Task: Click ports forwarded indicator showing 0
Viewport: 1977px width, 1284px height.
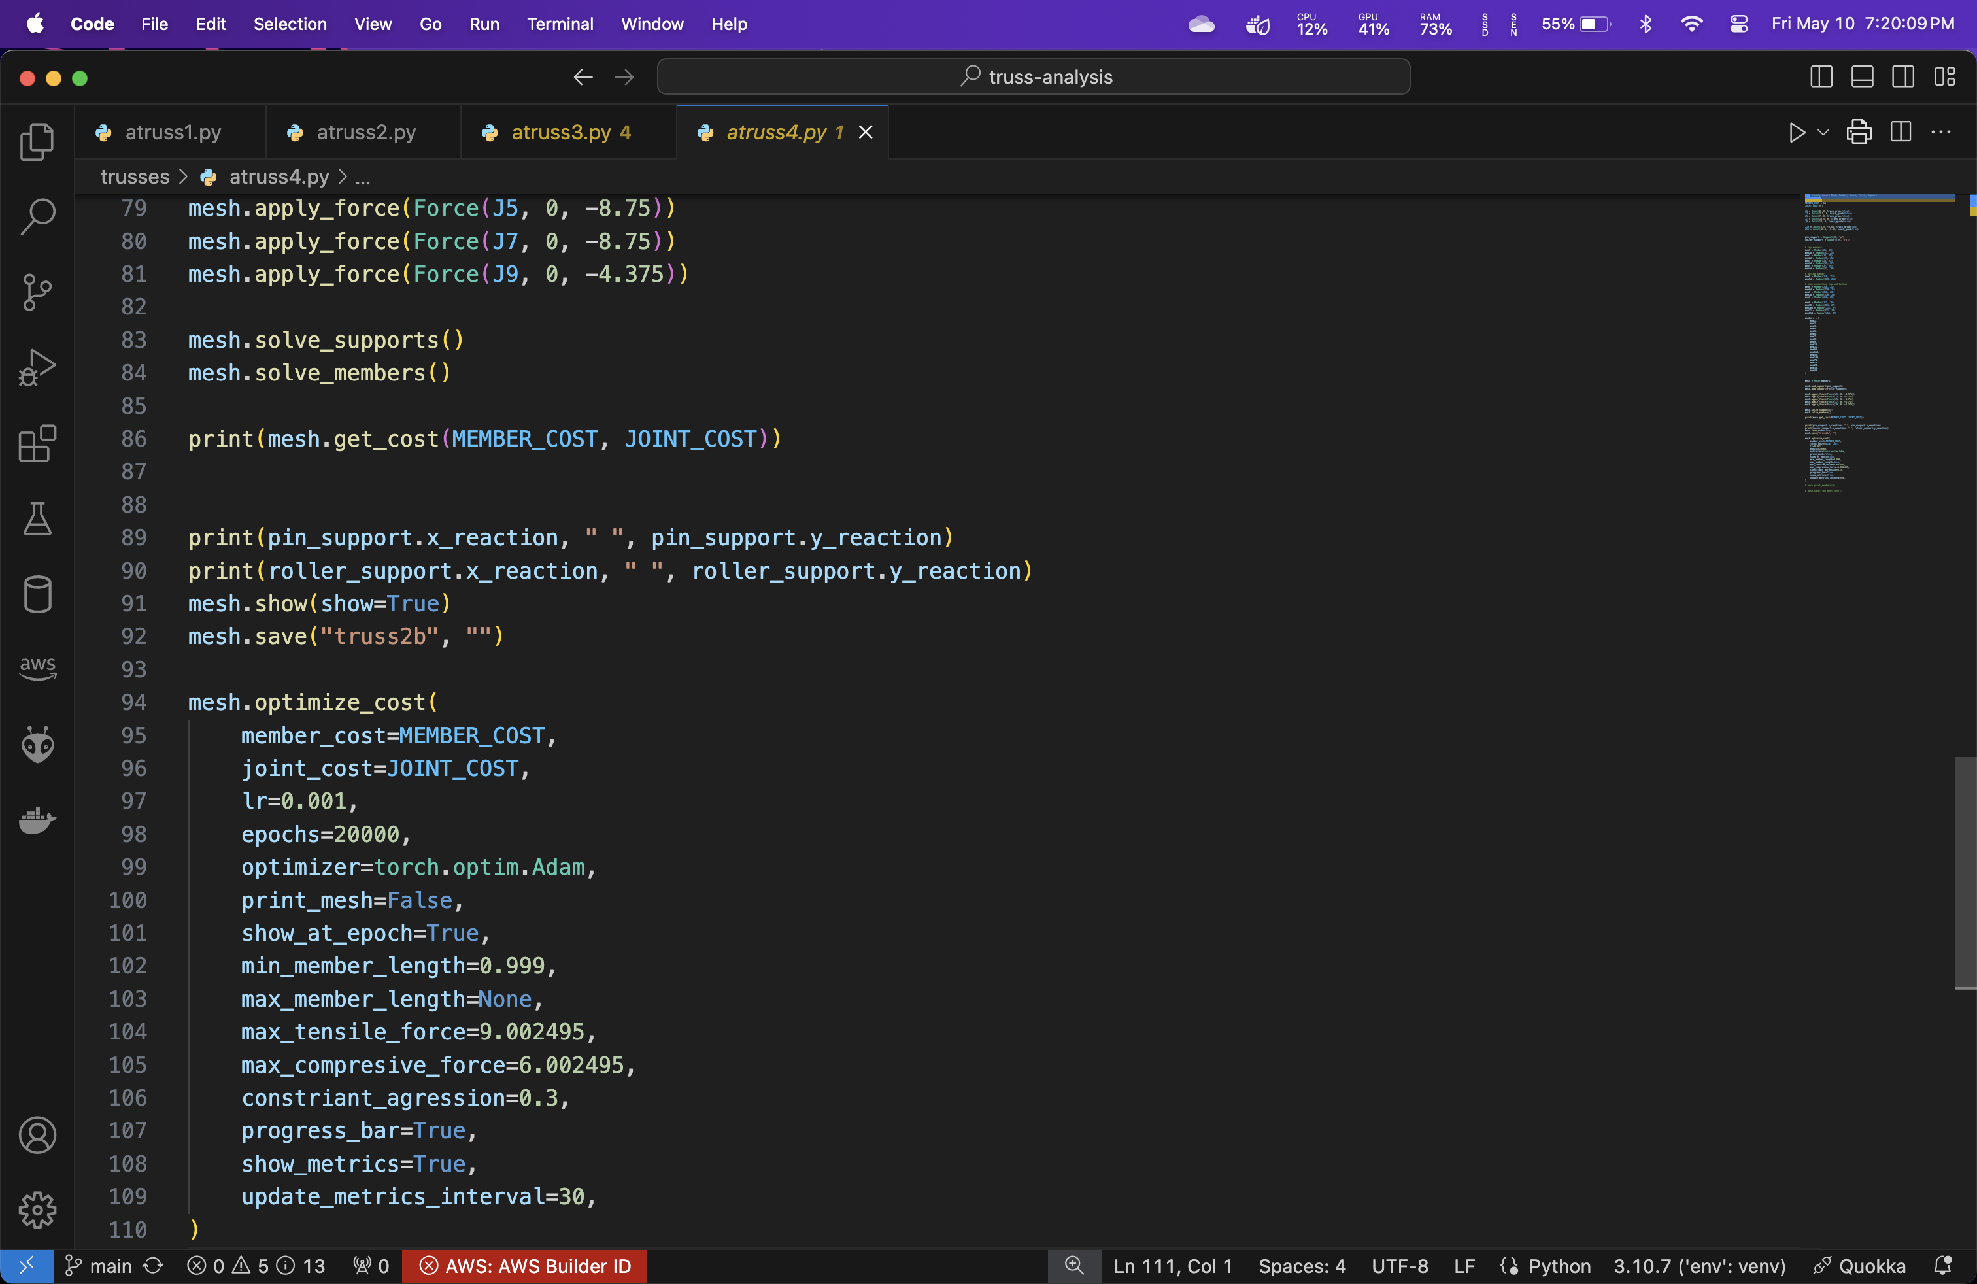Action: tap(371, 1266)
